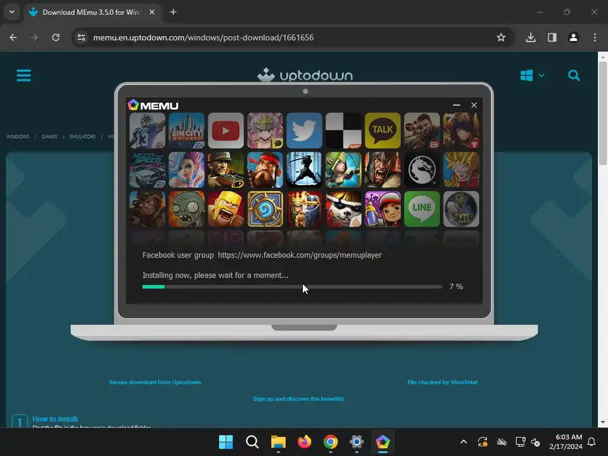The width and height of the screenshot is (608, 456).
Task: Click the Facebook memuplayer group URL text
Action: (300, 255)
